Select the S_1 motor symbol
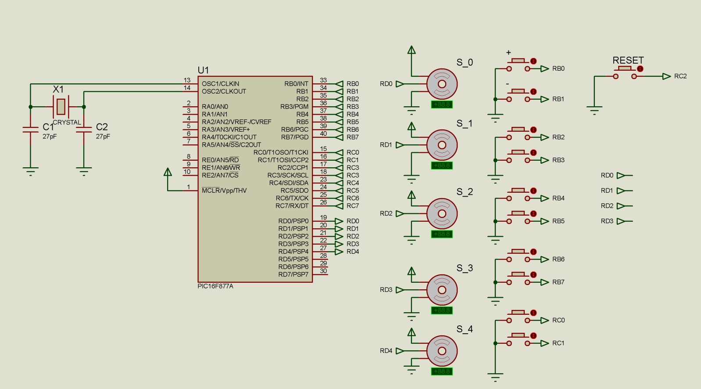The width and height of the screenshot is (701, 389). coord(442,145)
